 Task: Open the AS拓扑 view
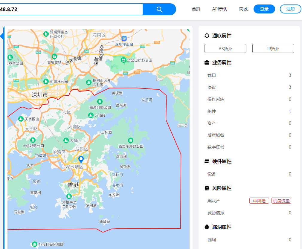tap(225, 48)
